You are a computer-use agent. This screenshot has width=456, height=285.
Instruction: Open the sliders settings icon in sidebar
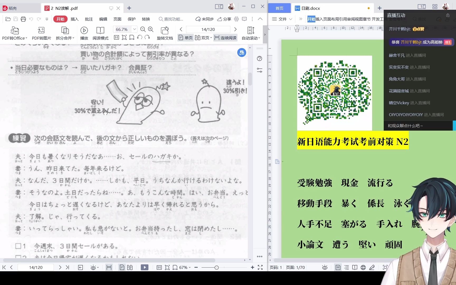(260, 70)
